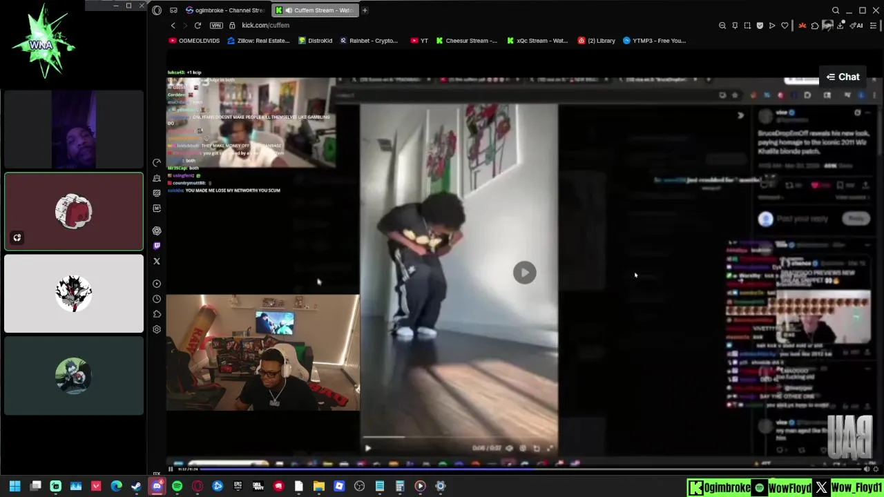884x497 pixels.
Task: Open the Windows Start menu
Action: click(x=15, y=486)
